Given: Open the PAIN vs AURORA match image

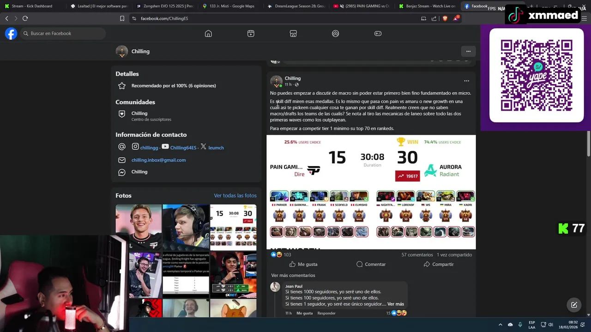Looking at the screenshot, I should tap(371, 192).
